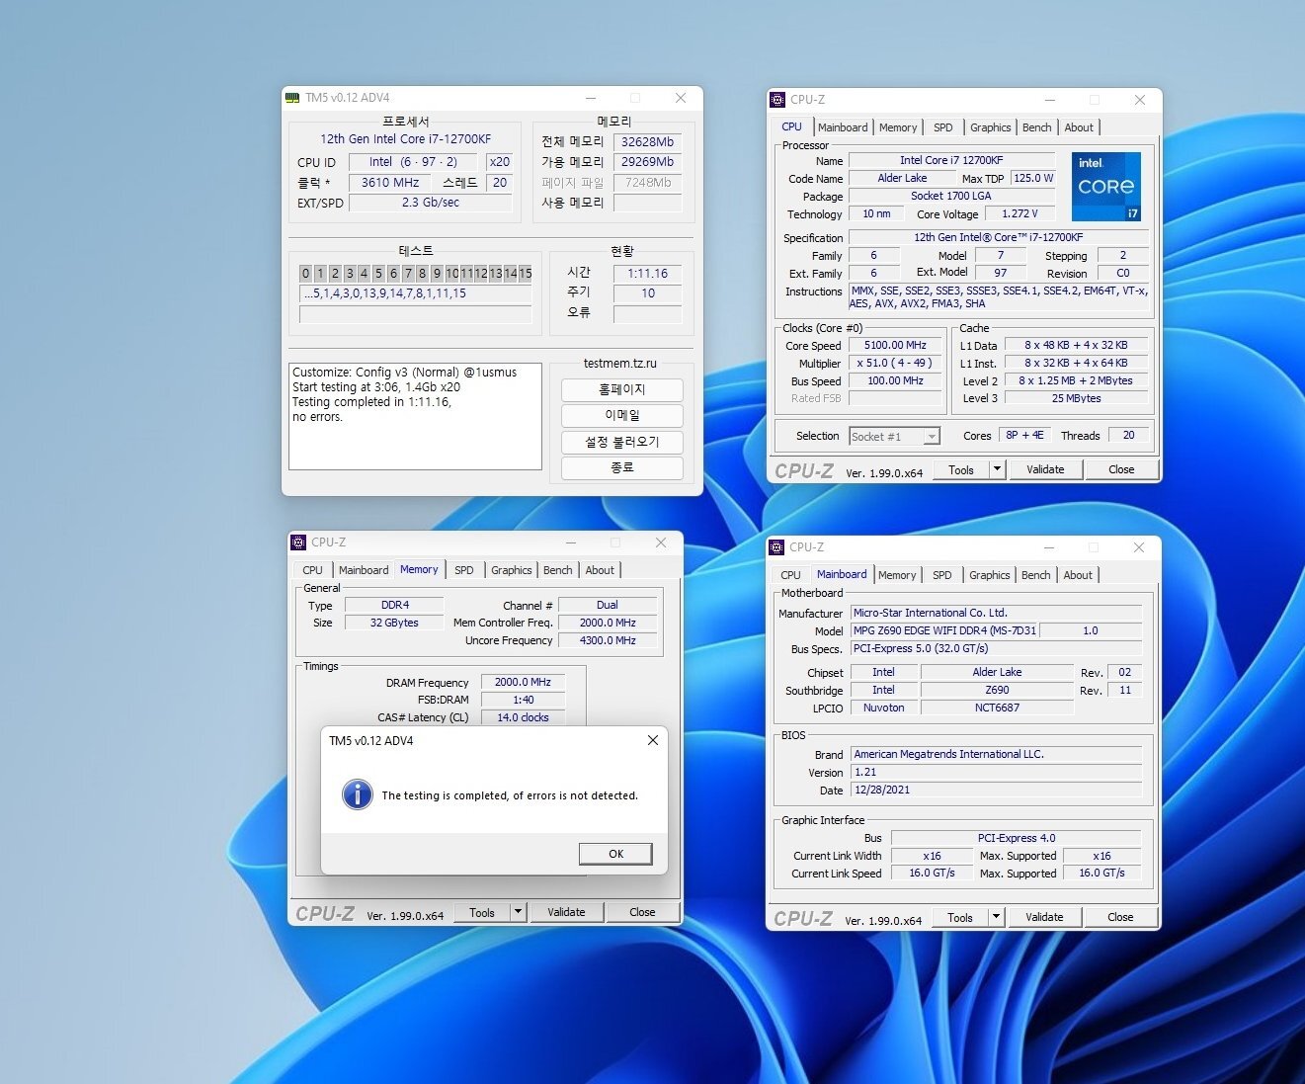This screenshot has height=1084, width=1305.
Task: Click Validate in the memory CPU-Z window
Action: point(566,912)
